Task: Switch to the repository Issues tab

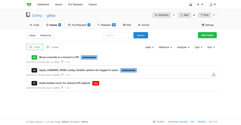Action: pos(54,25)
